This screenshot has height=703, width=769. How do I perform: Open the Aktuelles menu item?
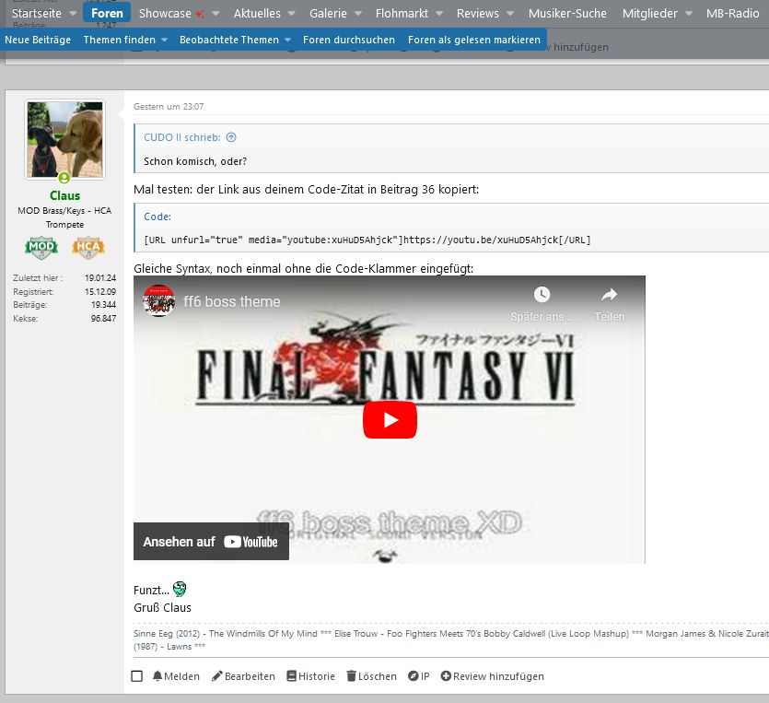(x=257, y=13)
